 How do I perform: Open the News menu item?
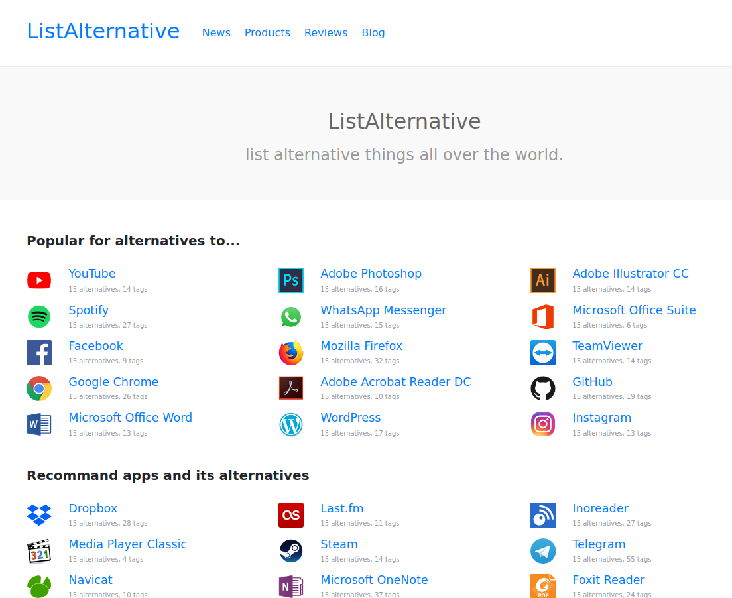216,32
